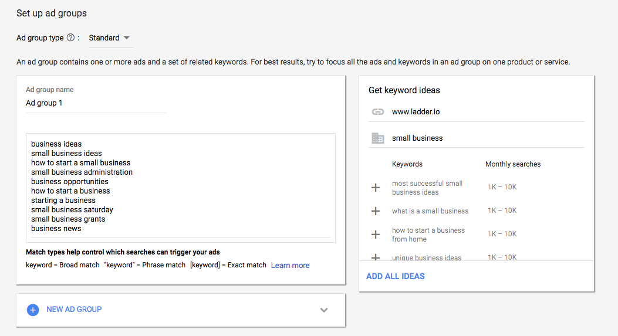
Task: Open the Standard ad group type dropdown
Action: coord(110,38)
